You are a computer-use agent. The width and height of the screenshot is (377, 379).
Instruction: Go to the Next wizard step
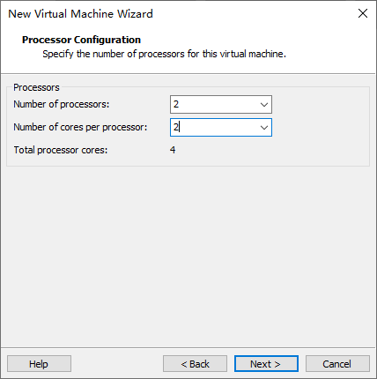coord(266,364)
